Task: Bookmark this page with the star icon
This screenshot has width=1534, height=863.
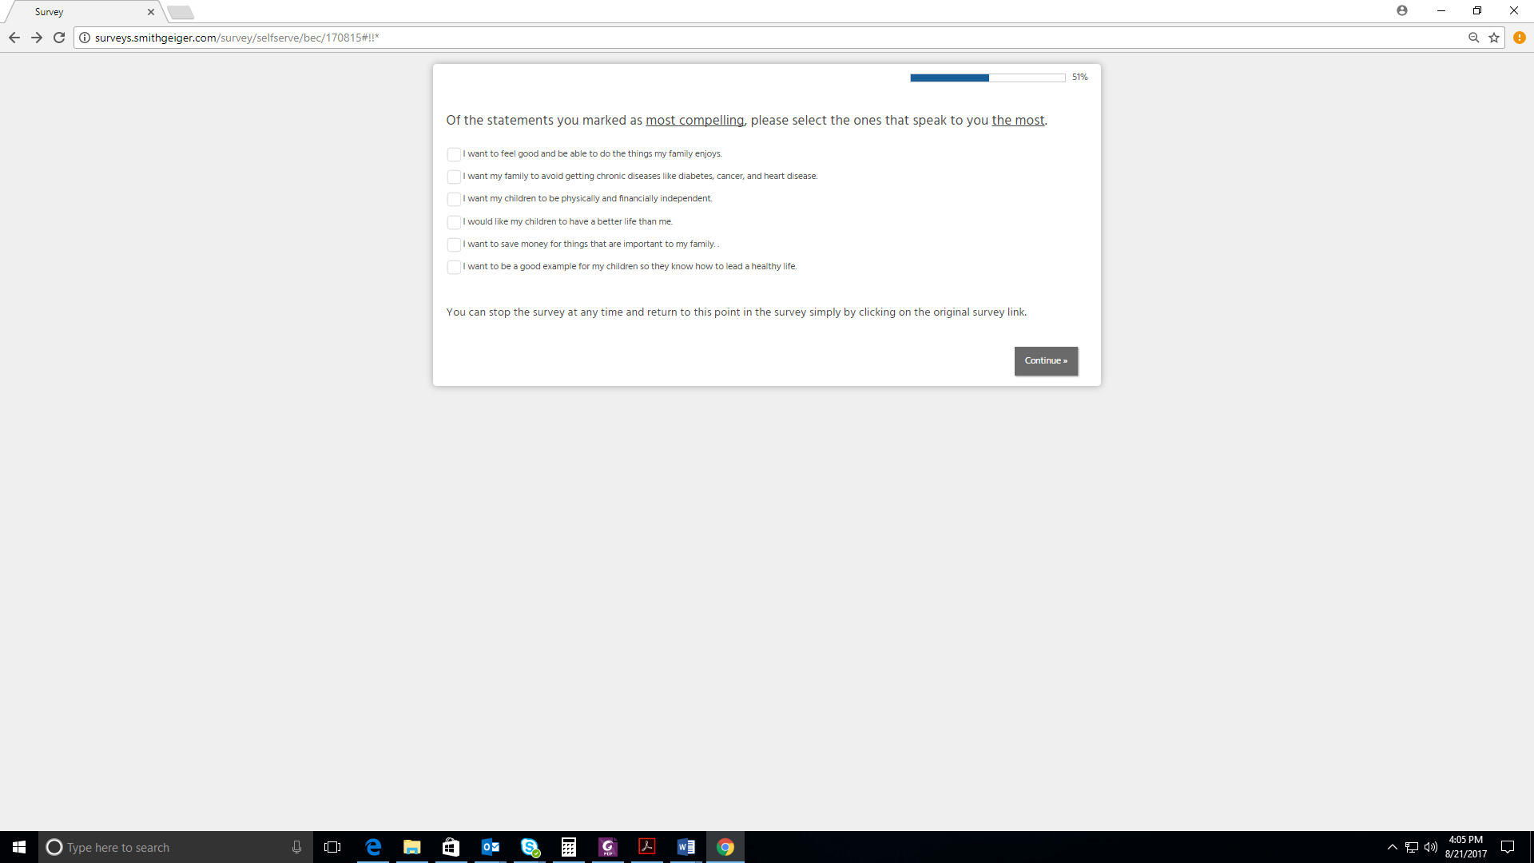Action: pos(1494,38)
